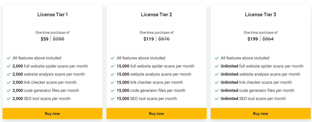Viewport: 312px width, 122px height.
Task: Select the License Tier 1 heading
Action: (x=52, y=14)
